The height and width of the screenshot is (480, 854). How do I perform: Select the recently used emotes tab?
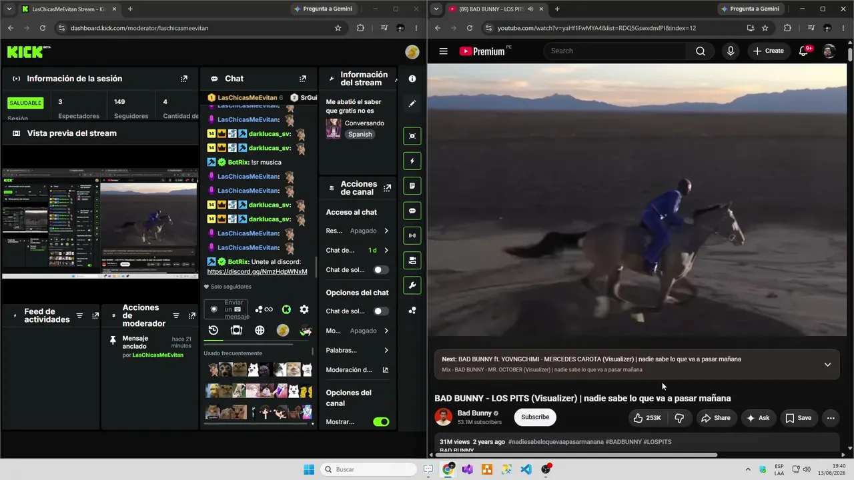pyautogui.click(x=213, y=330)
